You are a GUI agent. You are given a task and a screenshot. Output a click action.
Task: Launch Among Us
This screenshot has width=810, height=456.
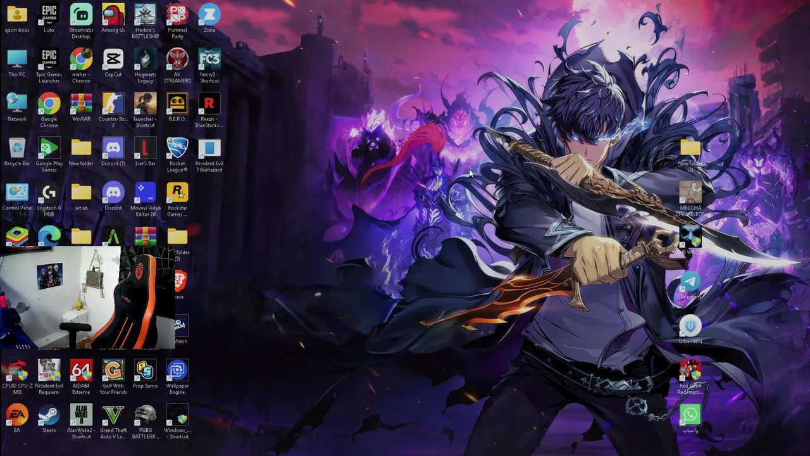click(113, 18)
